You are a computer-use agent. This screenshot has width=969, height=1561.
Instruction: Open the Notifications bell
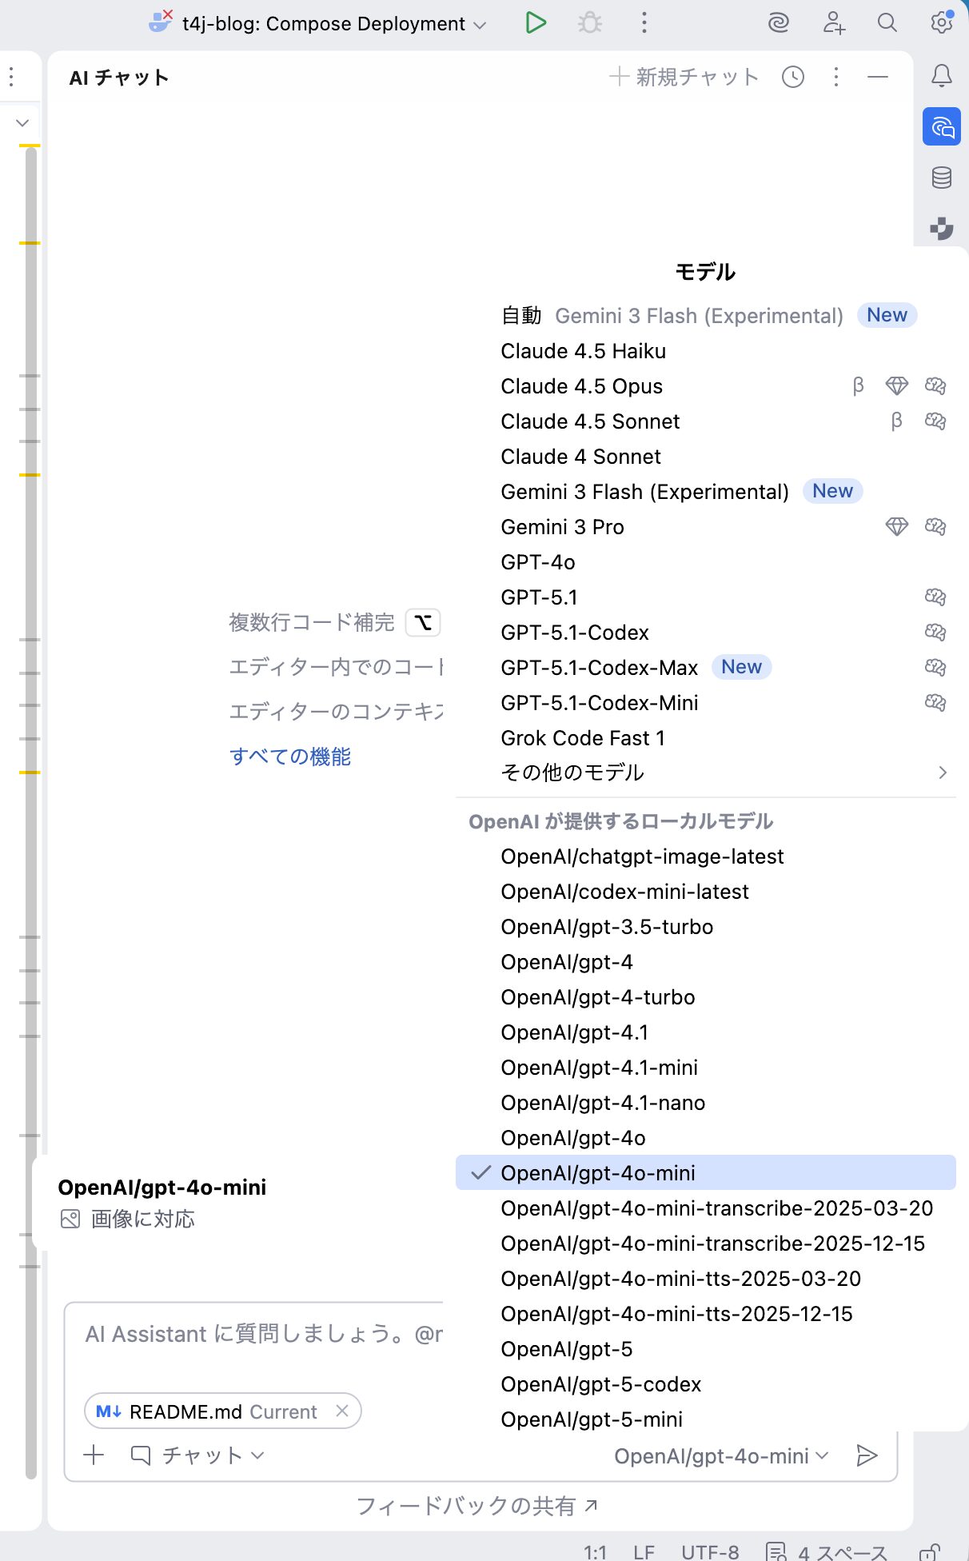[941, 76]
